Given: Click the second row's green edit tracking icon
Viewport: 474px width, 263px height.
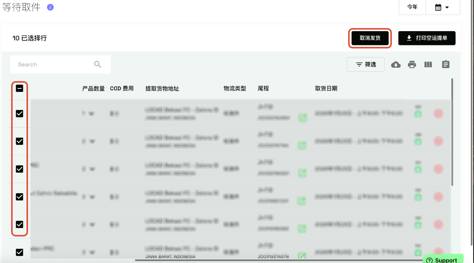Looking at the screenshot, I should point(302,145).
